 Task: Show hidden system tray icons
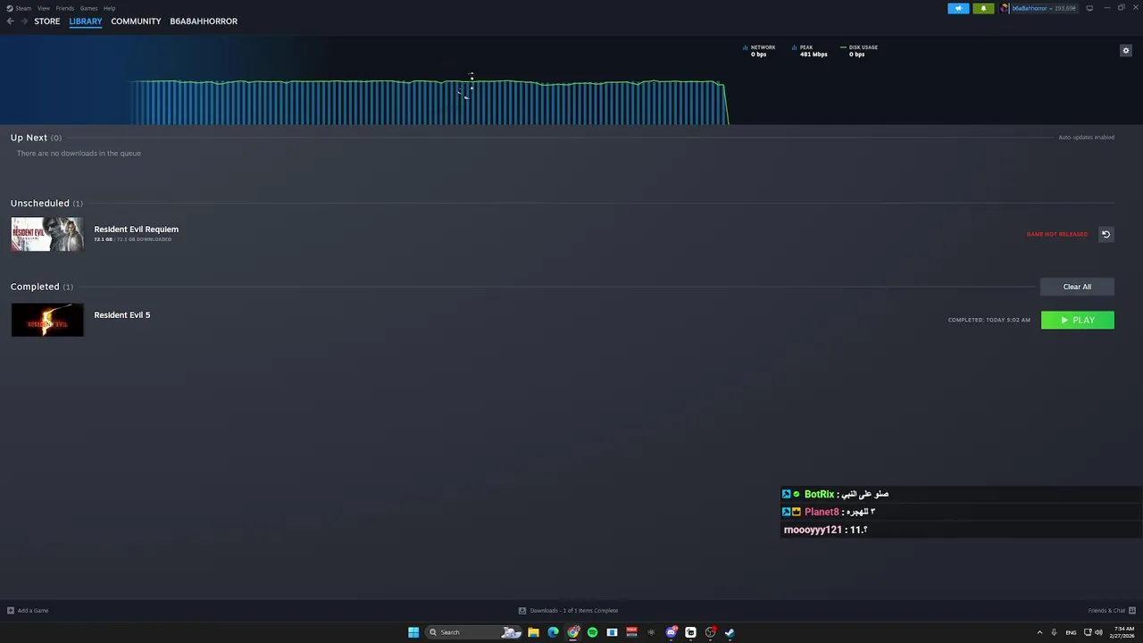1039,632
